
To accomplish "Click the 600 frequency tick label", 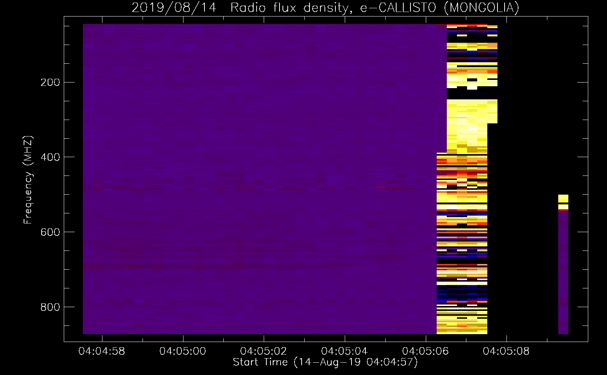I will pos(50,232).
